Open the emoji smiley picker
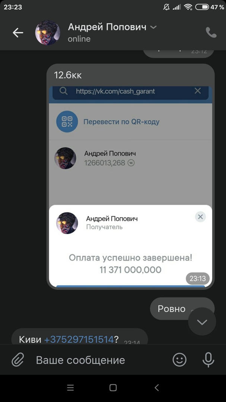Image resolution: width=226 pixels, height=402 pixels. tap(179, 360)
